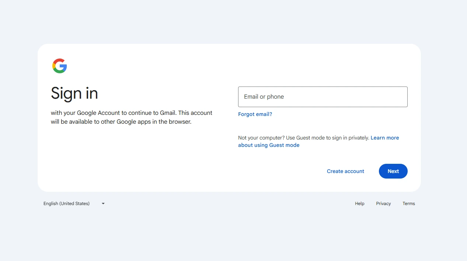Hit the blue Next button
The width and height of the screenshot is (467, 261).
coord(393,171)
